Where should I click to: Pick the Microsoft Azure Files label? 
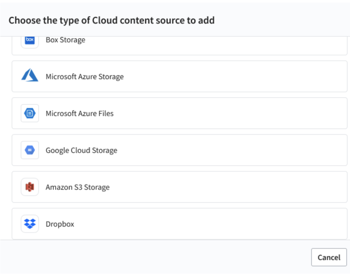coord(80,113)
